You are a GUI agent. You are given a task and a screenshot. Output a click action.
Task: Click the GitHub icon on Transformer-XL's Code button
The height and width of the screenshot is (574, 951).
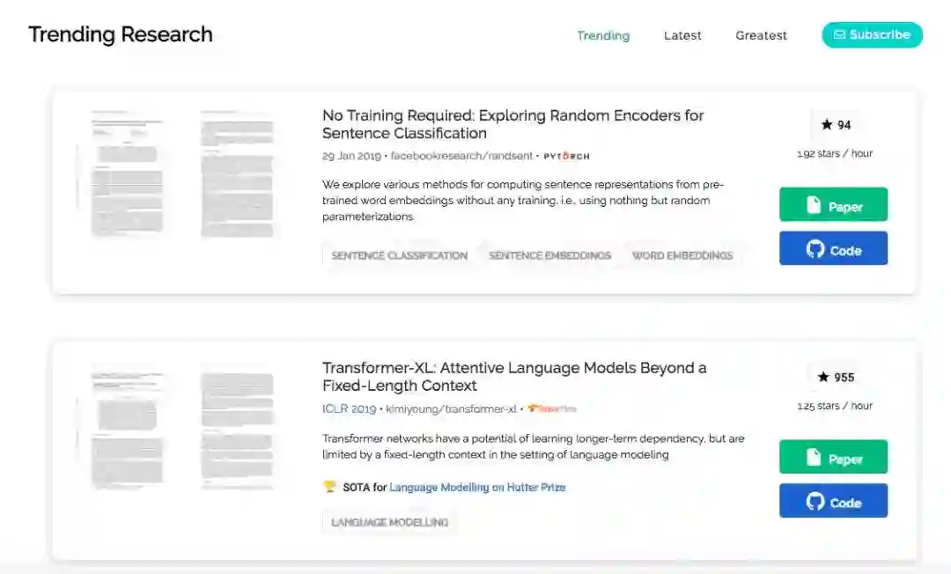[815, 502]
